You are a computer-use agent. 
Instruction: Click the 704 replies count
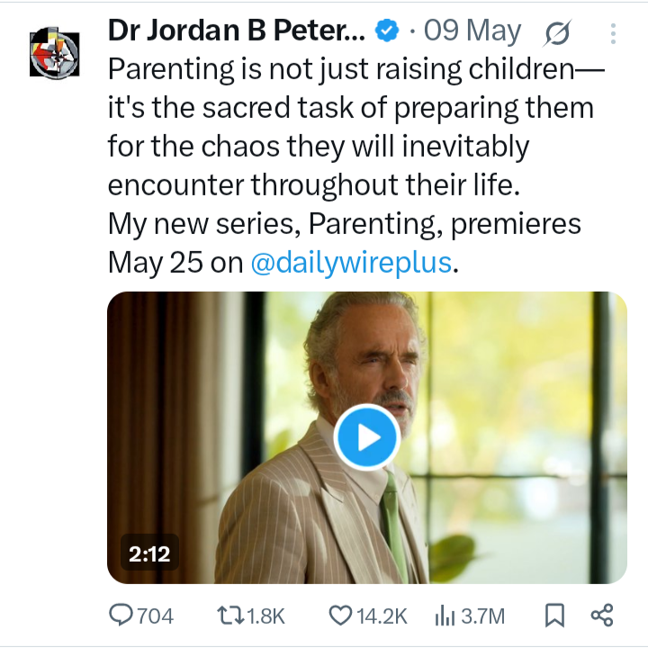(x=155, y=616)
